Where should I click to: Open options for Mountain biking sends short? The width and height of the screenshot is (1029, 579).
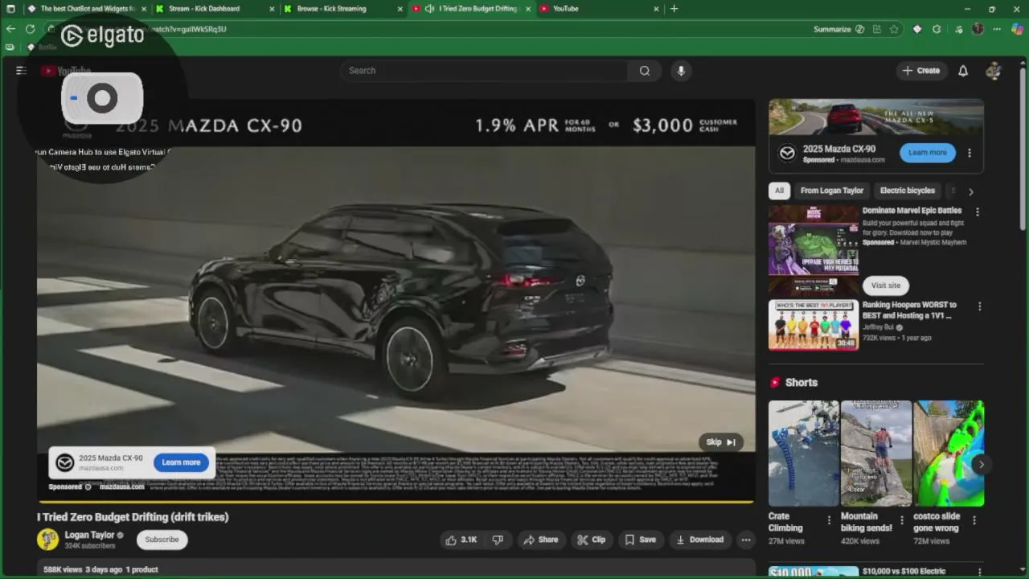[x=901, y=520]
